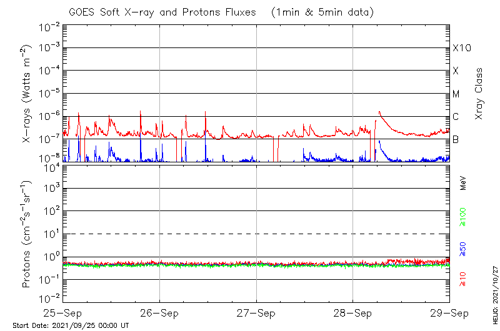This screenshot has width=500, height=331.
Task: Select the 28-Sep tick label
Action: coord(352,312)
